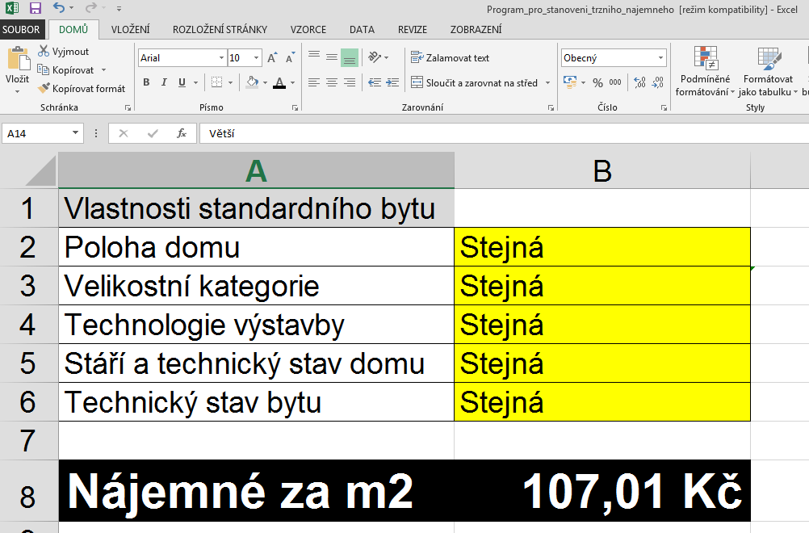Image resolution: width=809 pixels, height=533 pixels.
Task: Toggle bold formatting
Action: coord(146,82)
